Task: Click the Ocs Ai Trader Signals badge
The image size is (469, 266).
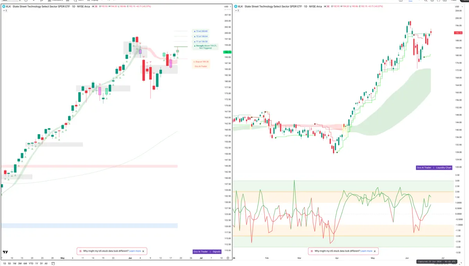Action: click(208, 252)
